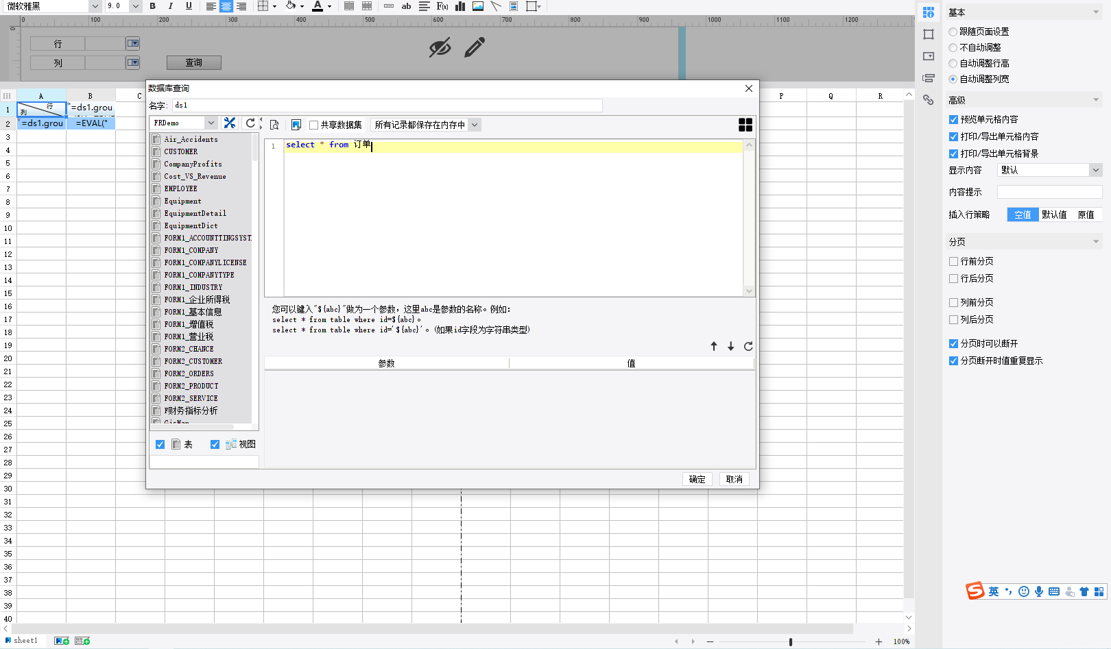1111x649 pixels.
Task: Toggle bold formatting in toolbar
Action: click(152, 6)
